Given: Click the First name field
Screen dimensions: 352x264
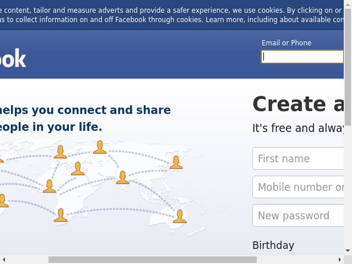Looking at the screenshot, I should point(298,158).
